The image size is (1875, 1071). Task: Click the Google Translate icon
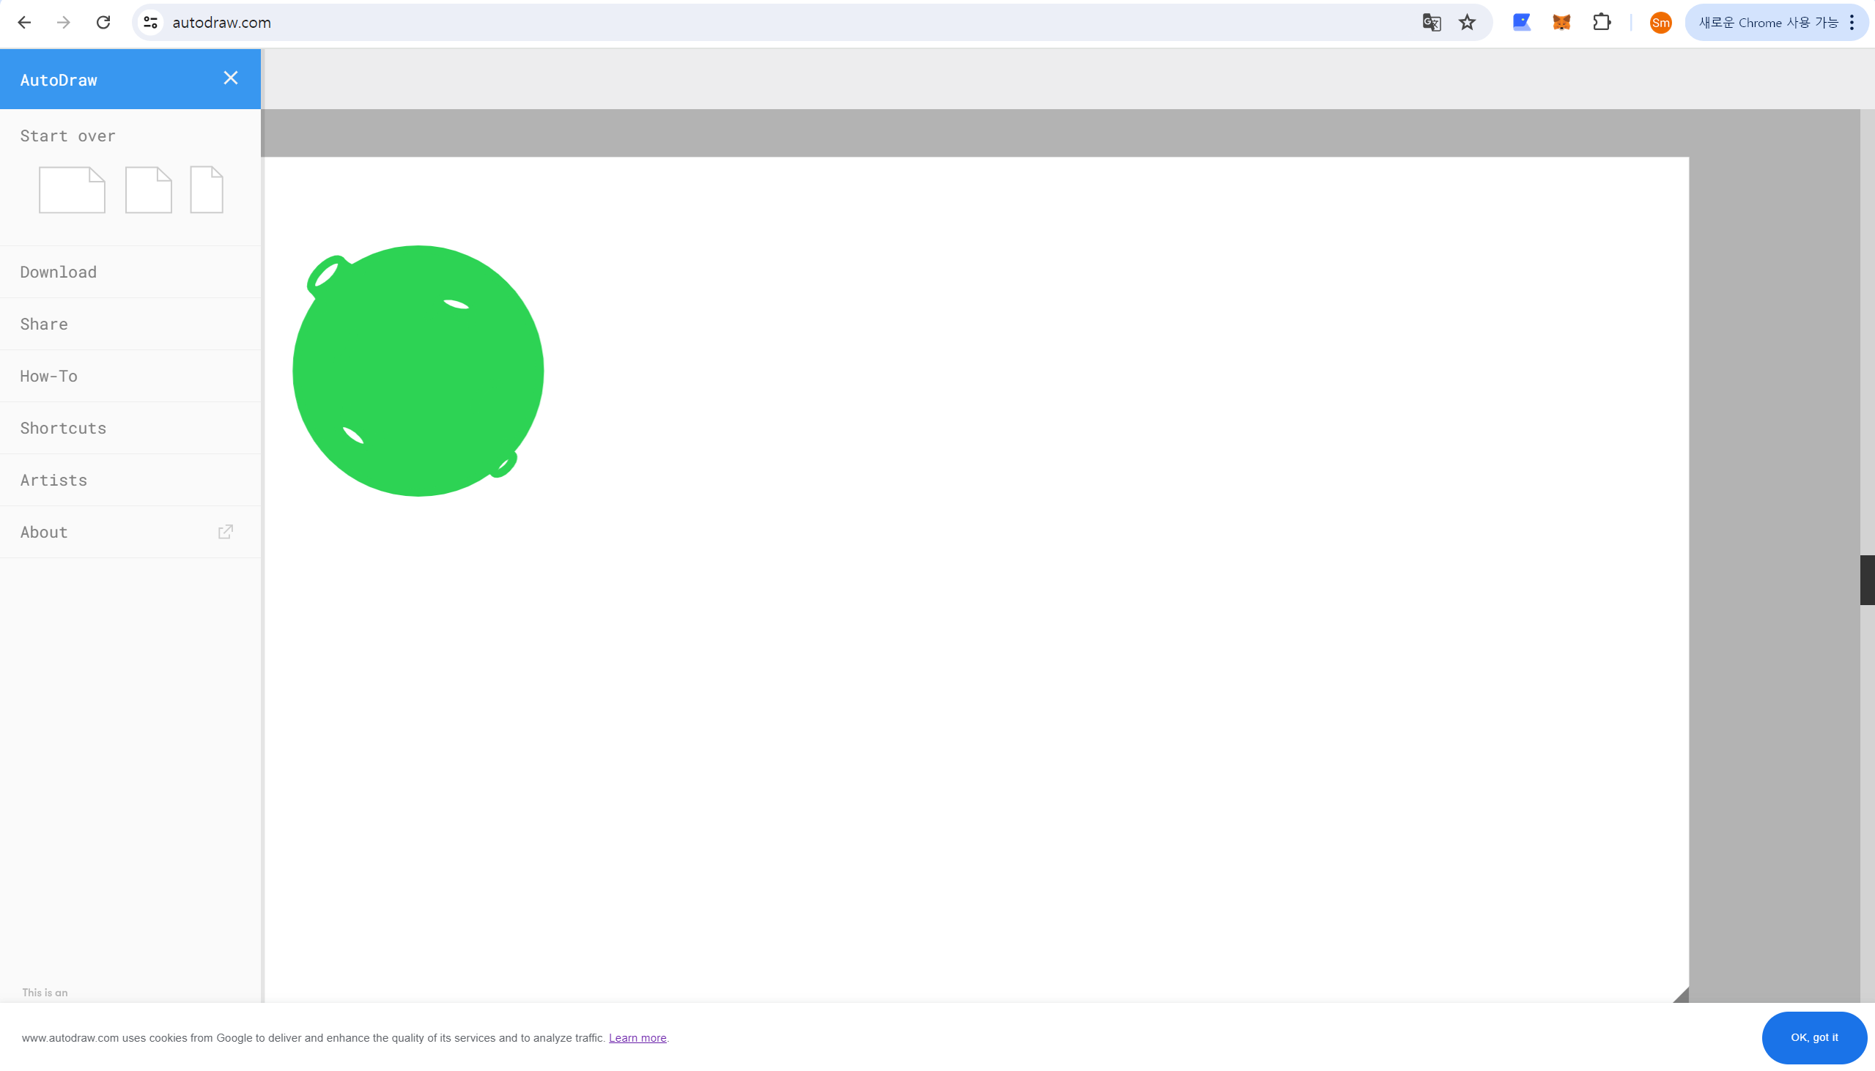point(1431,23)
